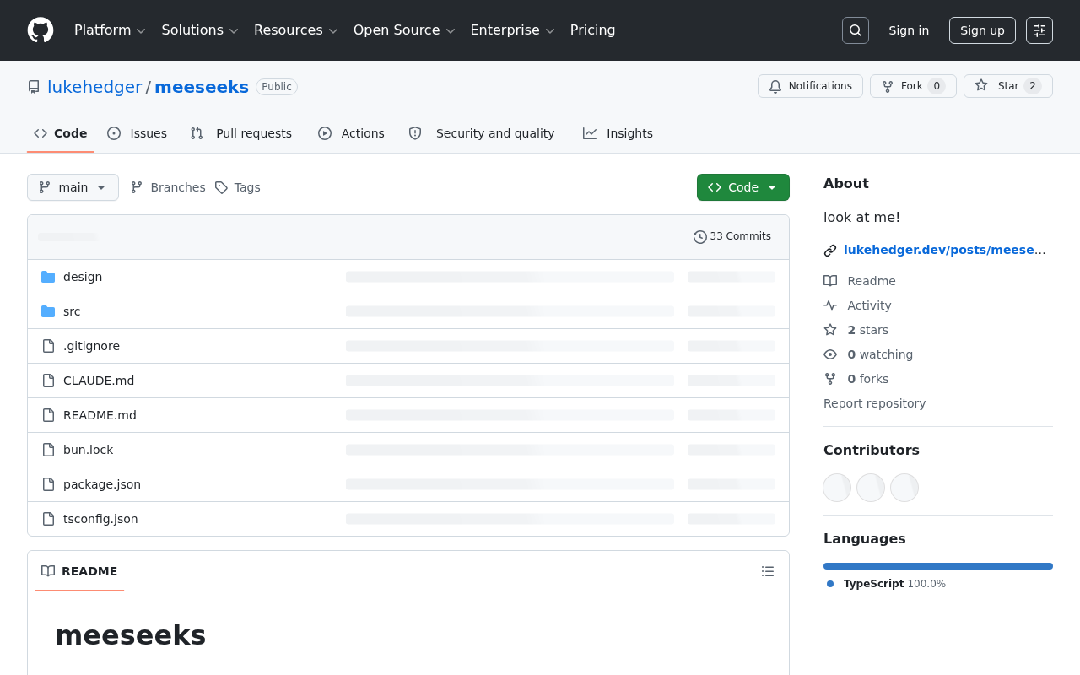Click the third contributor avatar
Image resolution: width=1080 pixels, height=675 pixels.
point(904,488)
